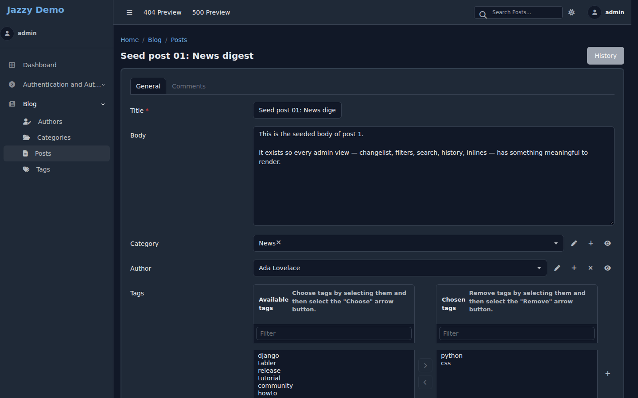
Task: View selected Category with eye icon
Action: [607, 243]
